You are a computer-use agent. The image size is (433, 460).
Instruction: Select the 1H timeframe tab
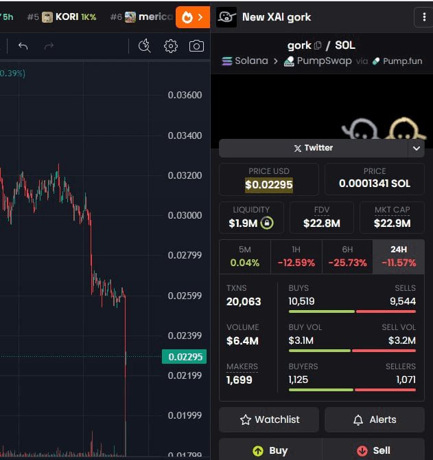click(x=296, y=256)
